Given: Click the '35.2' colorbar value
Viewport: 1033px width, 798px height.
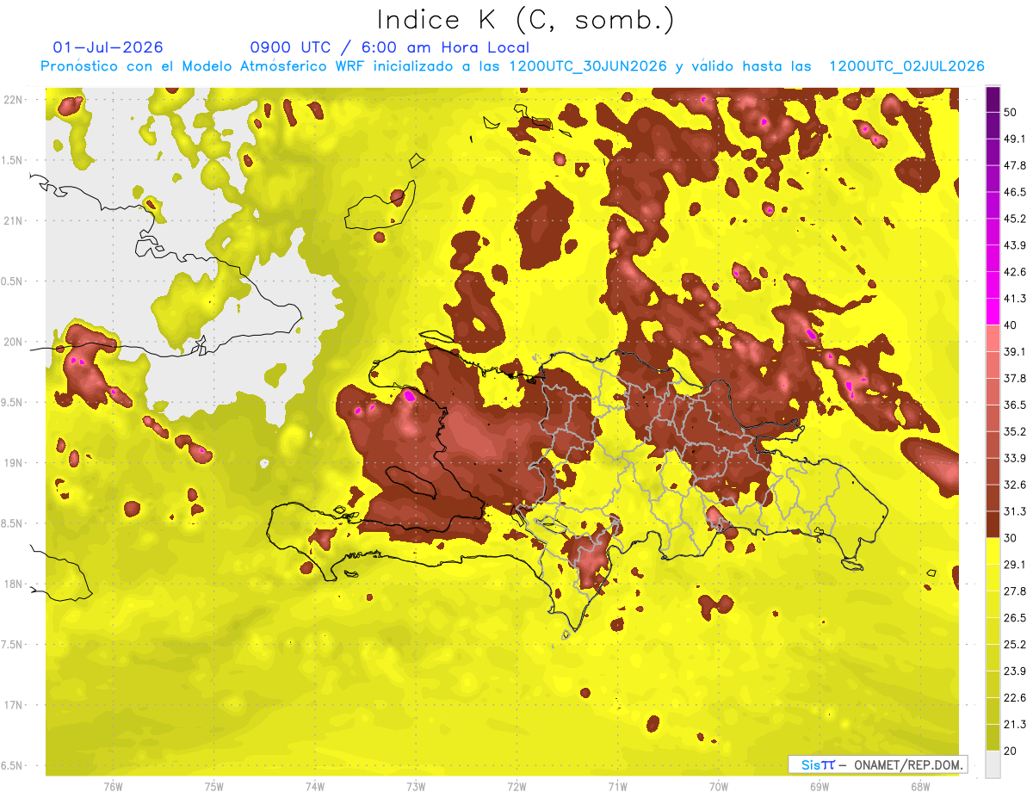Looking at the screenshot, I should [1014, 431].
